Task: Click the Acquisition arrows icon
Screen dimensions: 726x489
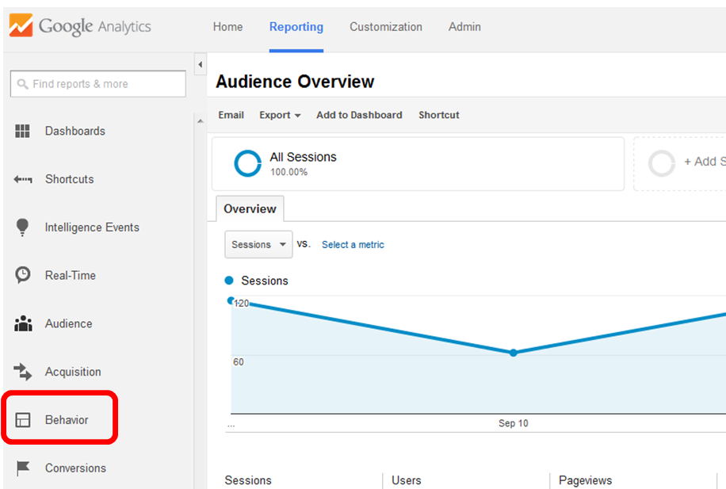Action: pyautogui.click(x=23, y=372)
